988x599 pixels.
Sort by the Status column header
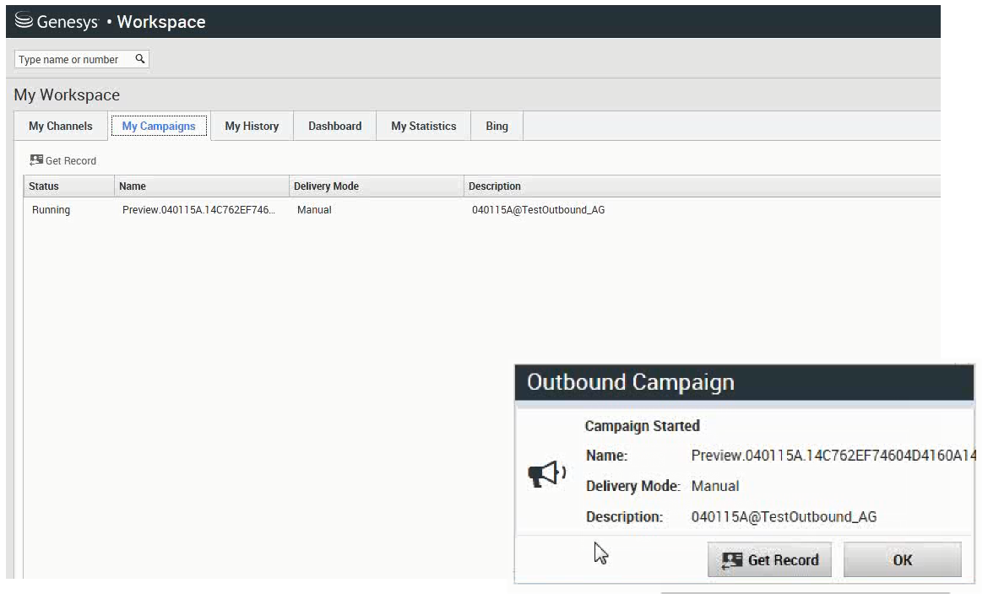pyautogui.click(x=69, y=186)
